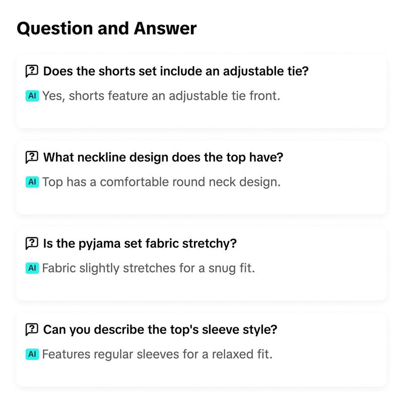The image size is (403, 403).
Task: Select answer 'Yes, shorts feature an adjustable tie front.'
Action: 161,96
